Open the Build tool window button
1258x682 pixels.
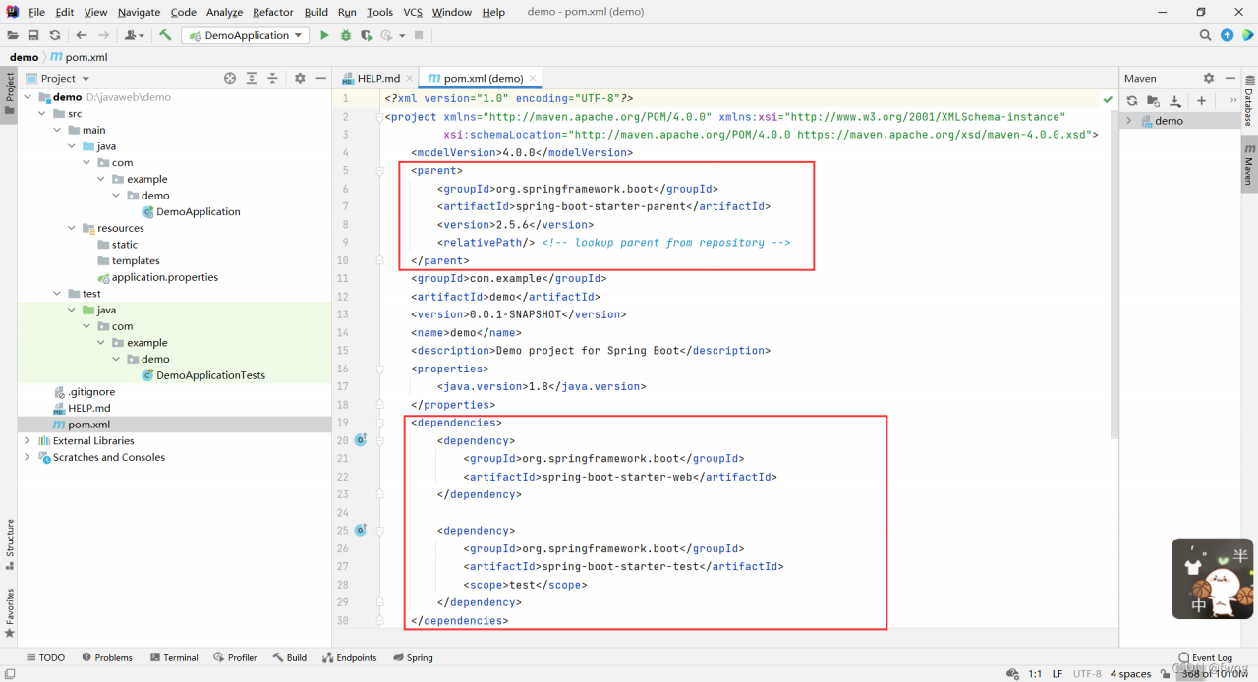coord(290,657)
